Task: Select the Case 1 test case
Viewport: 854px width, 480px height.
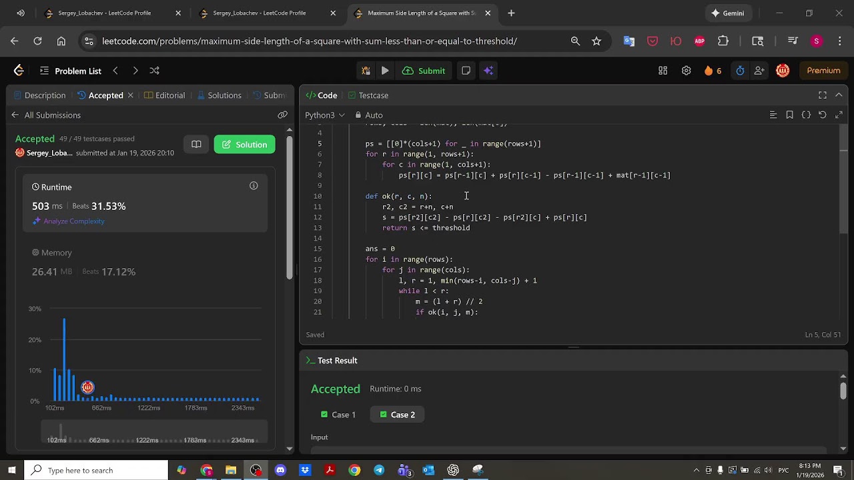Action: 338,415
